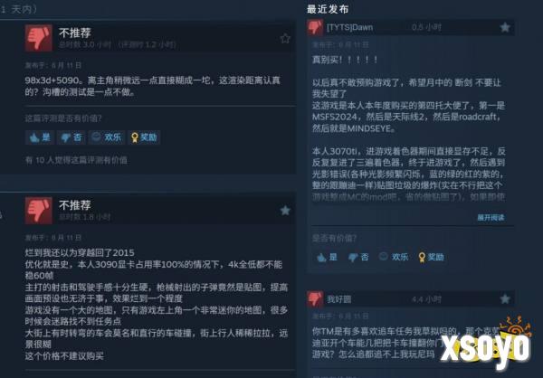The image size is (543, 378).
Task: Click the thumbs-down icon on the 2015 review
Action: (x=38, y=211)
